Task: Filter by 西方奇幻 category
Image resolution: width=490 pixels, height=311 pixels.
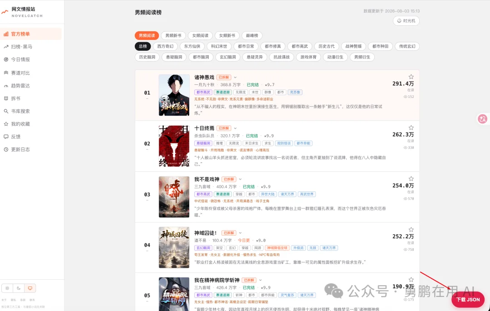Action: pyautogui.click(x=165, y=46)
